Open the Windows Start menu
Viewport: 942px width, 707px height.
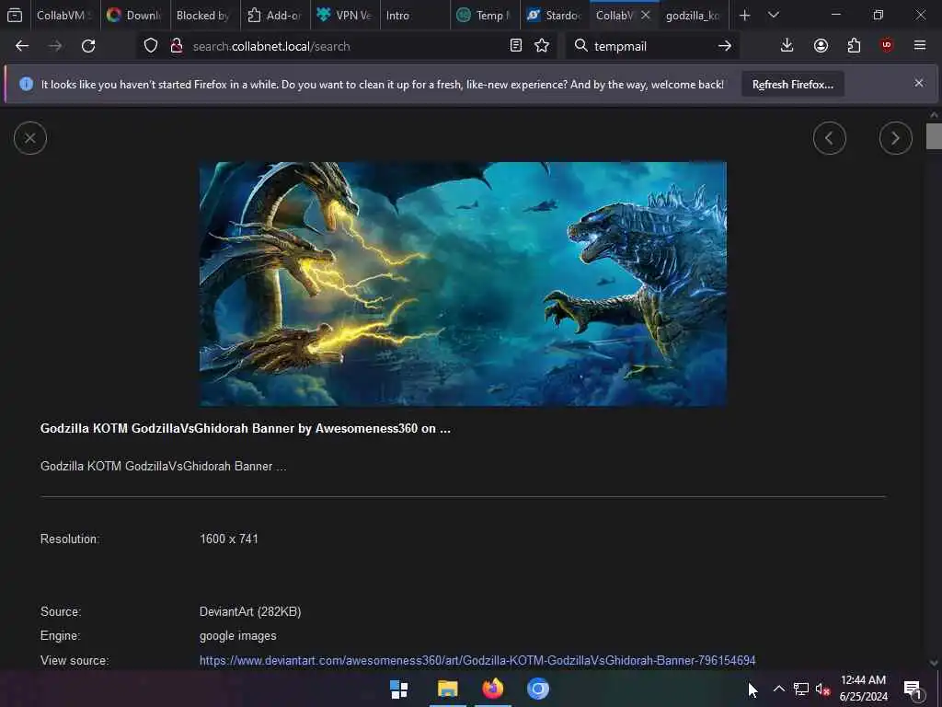click(x=399, y=689)
